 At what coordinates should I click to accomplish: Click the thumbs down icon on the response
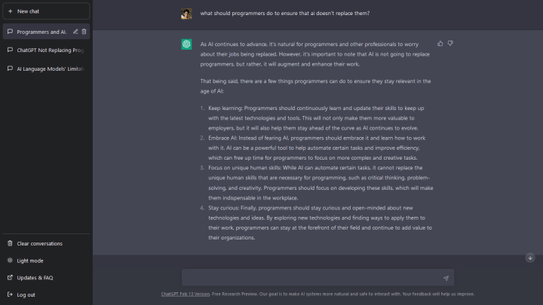pyautogui.click(x=450, y=44)
